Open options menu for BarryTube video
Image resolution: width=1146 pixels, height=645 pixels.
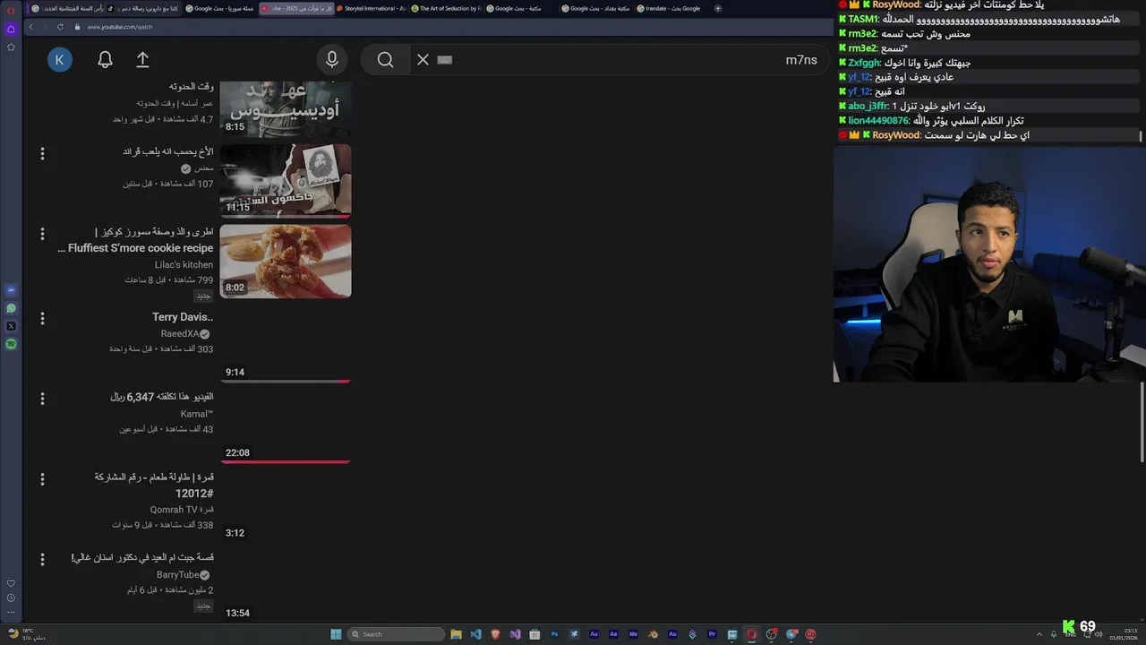[x=42, y=559]
